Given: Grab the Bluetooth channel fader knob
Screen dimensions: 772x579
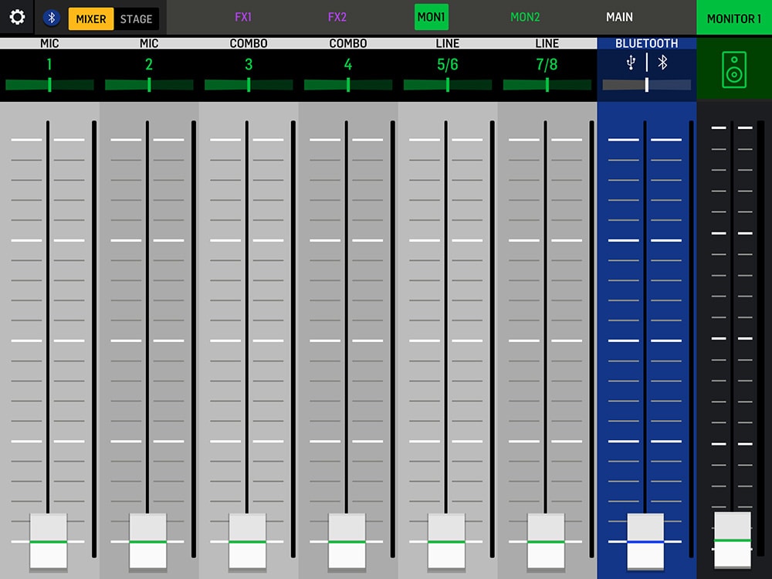Looking at the screenshot, I should click(645, 542).
